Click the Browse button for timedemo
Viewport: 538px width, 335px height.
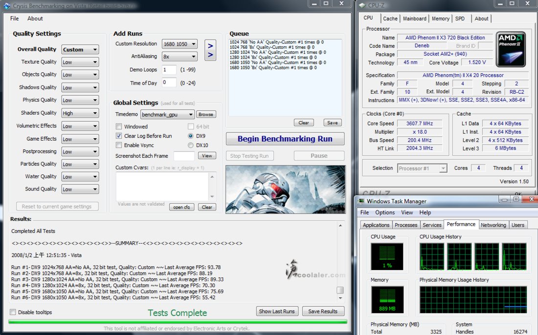coord(206,114)
